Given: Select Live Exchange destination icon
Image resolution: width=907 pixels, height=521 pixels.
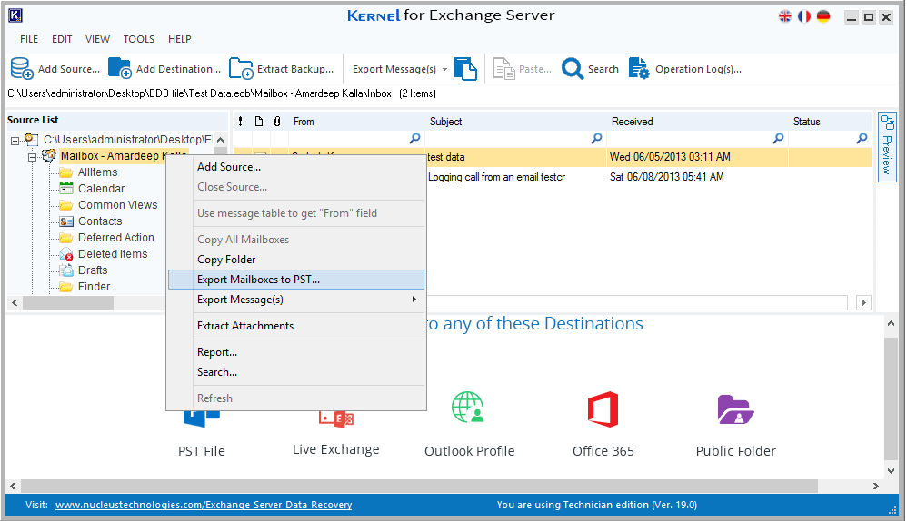Looking at the screenshot, I should click(x=336, y=418).
